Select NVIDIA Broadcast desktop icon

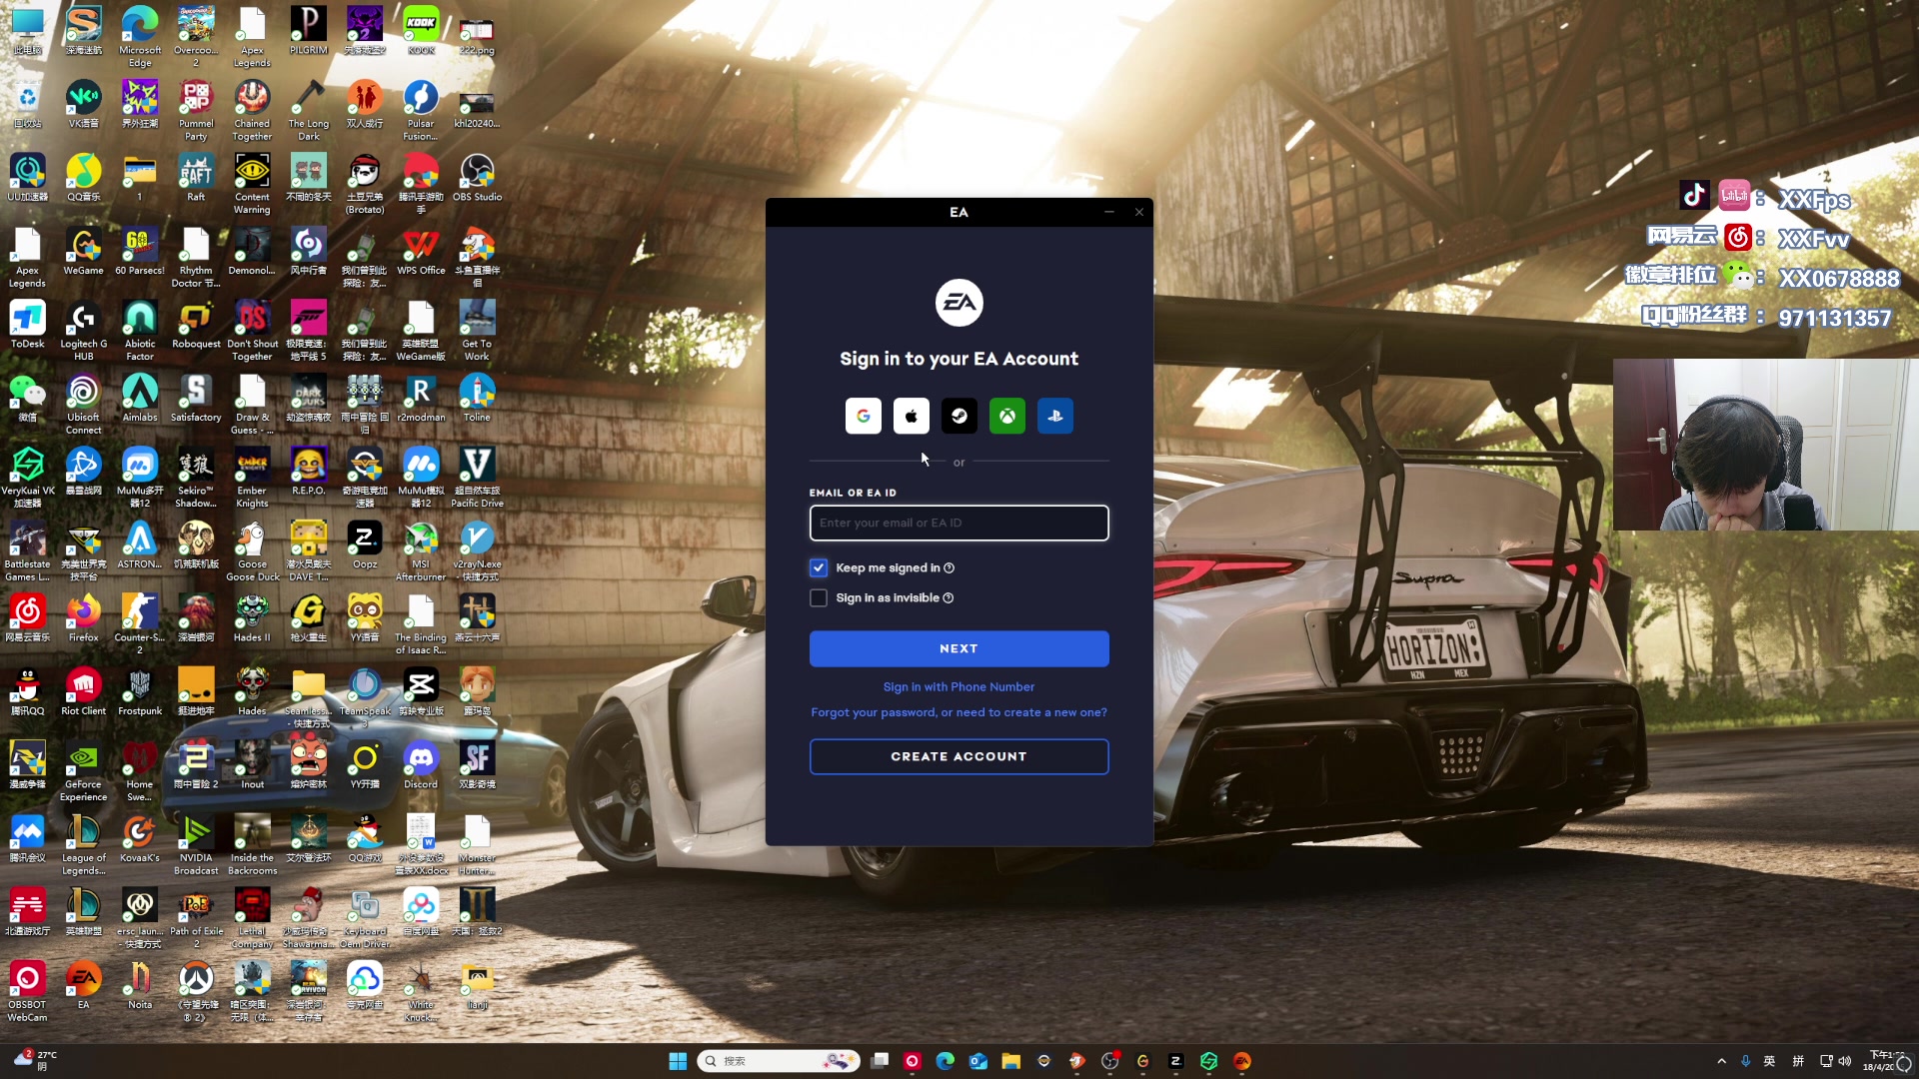(x=196, y=845)
